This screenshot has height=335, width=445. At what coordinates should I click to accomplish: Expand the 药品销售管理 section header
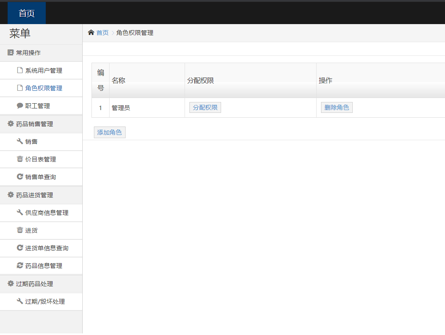[x=34, y=124]
